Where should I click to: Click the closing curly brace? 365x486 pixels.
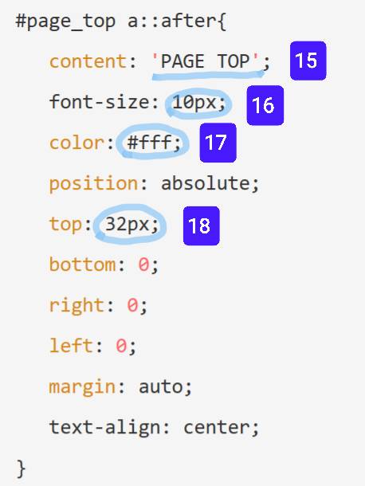(x=21, y=468)
